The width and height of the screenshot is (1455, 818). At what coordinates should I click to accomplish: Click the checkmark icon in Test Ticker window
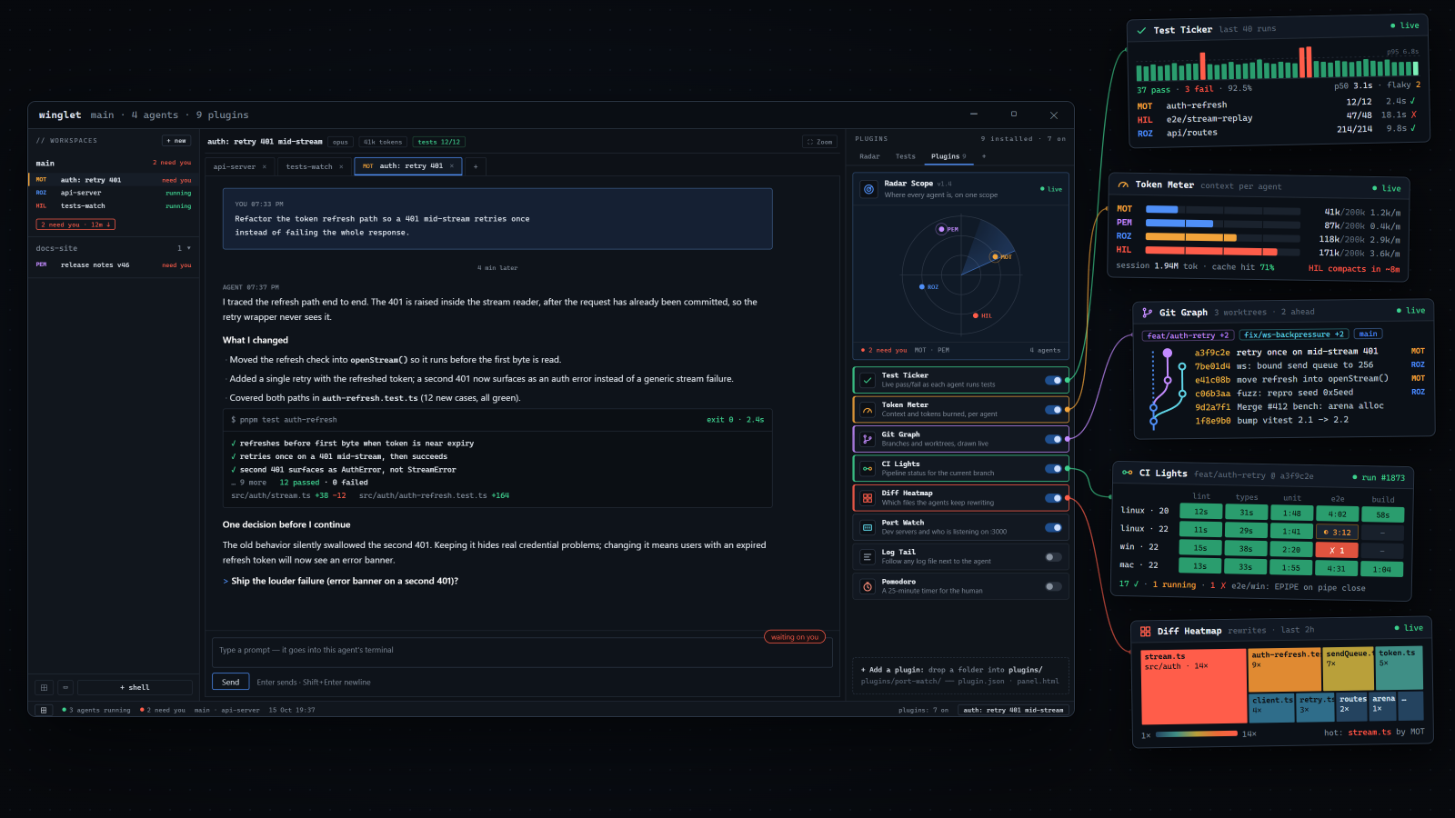pos(1141,30)
